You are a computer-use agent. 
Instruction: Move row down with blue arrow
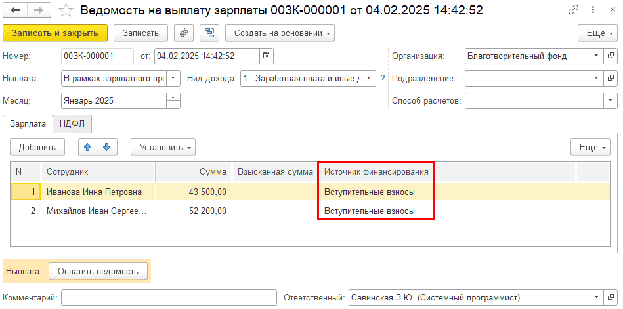point(107,148)
